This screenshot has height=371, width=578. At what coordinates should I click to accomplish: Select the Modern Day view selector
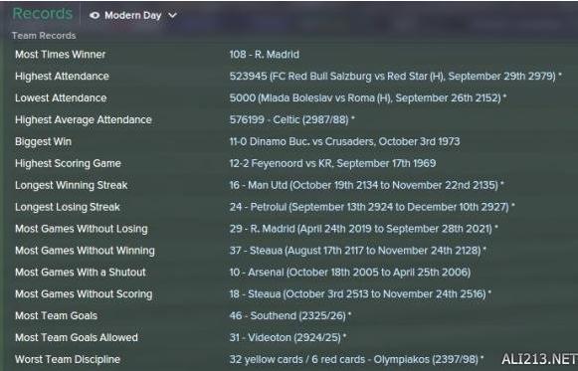(x=133, y=16)
